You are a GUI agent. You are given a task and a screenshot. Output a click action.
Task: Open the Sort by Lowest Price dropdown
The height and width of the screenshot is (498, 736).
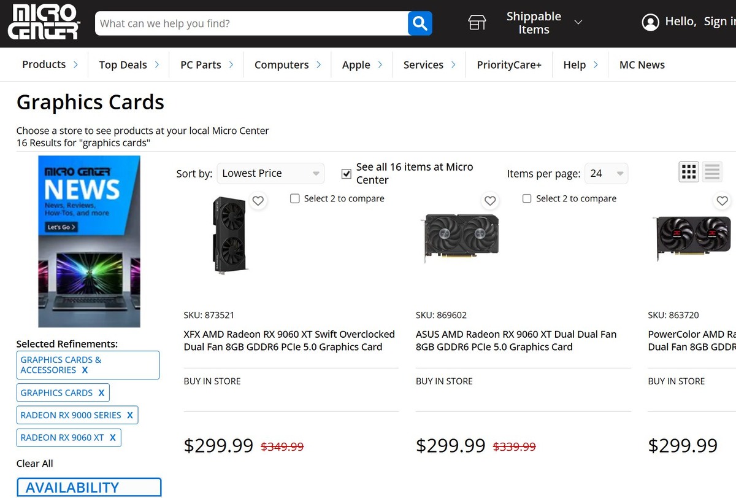[x=270, y=174]
